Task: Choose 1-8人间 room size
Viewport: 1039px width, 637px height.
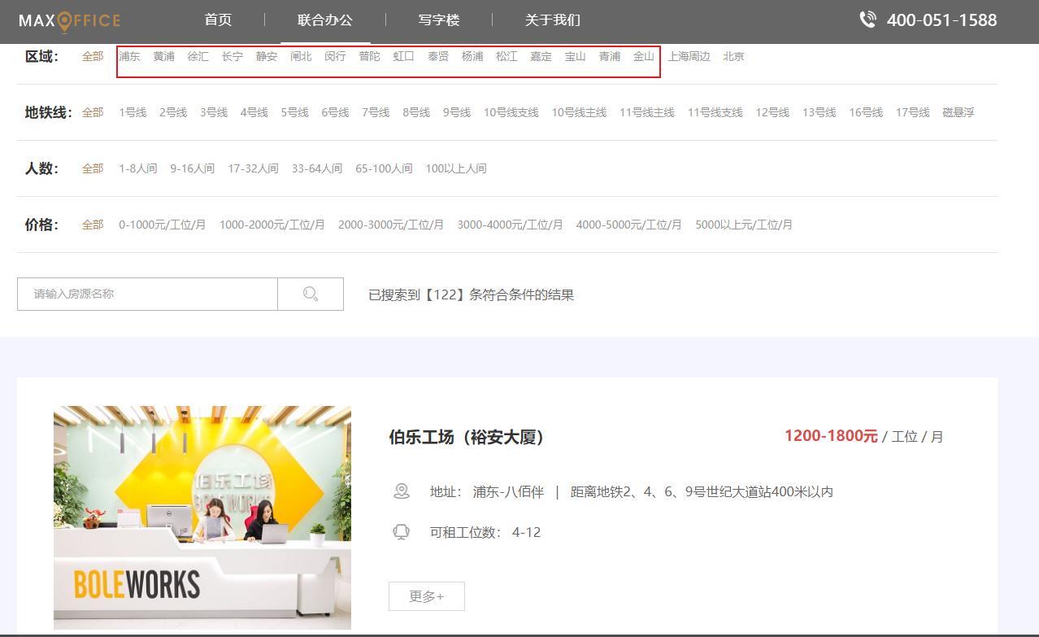Action: click(138, 168)
